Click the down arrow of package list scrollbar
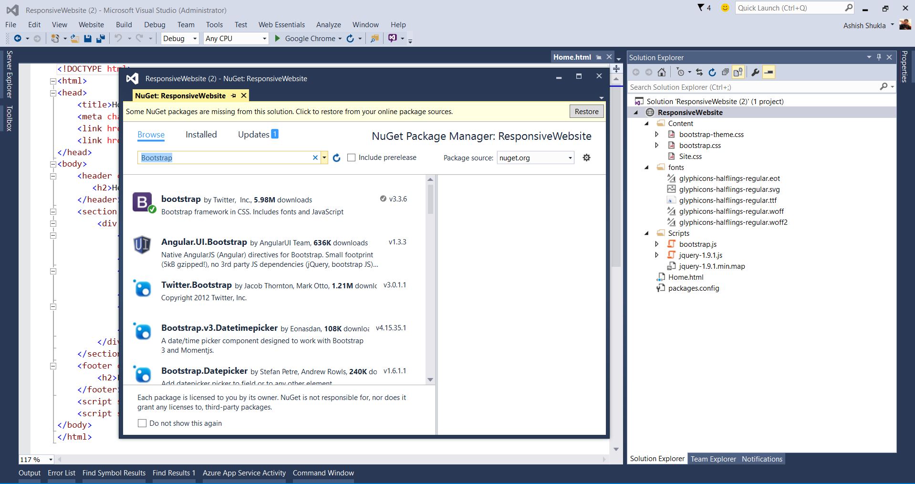The image size is (915, 484). [430, 380]
